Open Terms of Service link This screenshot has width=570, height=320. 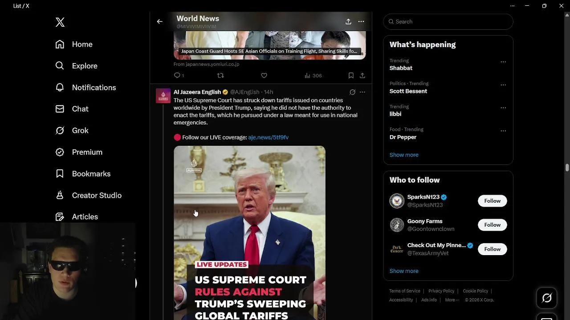point(405,291)
